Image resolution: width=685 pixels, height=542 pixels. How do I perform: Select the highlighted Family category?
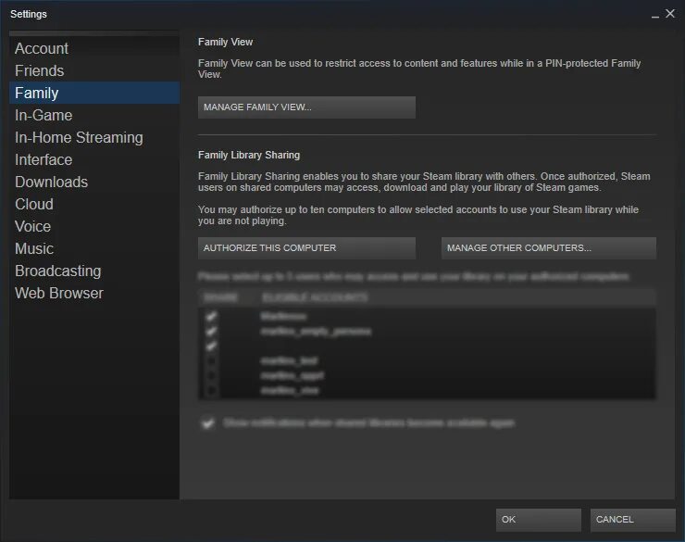pos(93,93)
